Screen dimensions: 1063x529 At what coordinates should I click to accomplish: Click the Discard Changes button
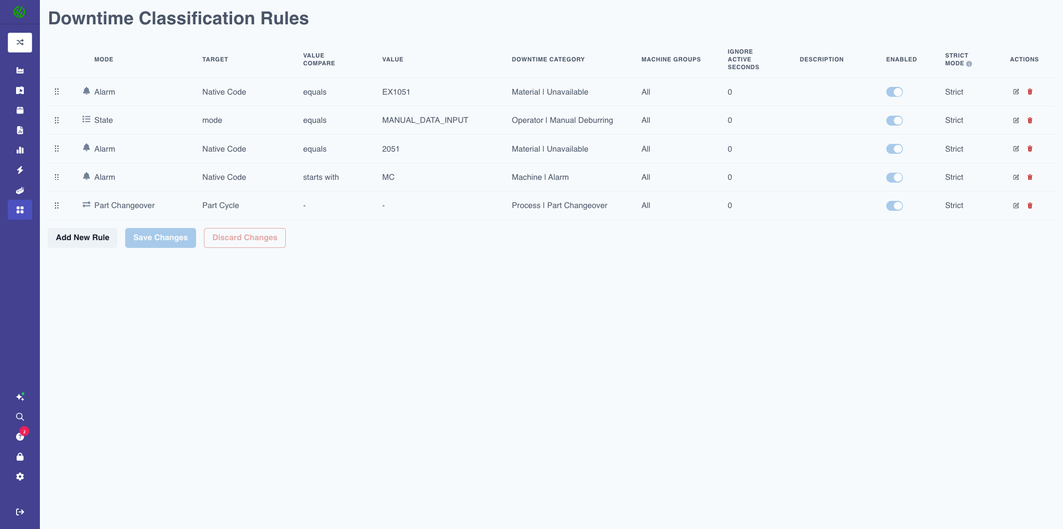click(244, 237)
